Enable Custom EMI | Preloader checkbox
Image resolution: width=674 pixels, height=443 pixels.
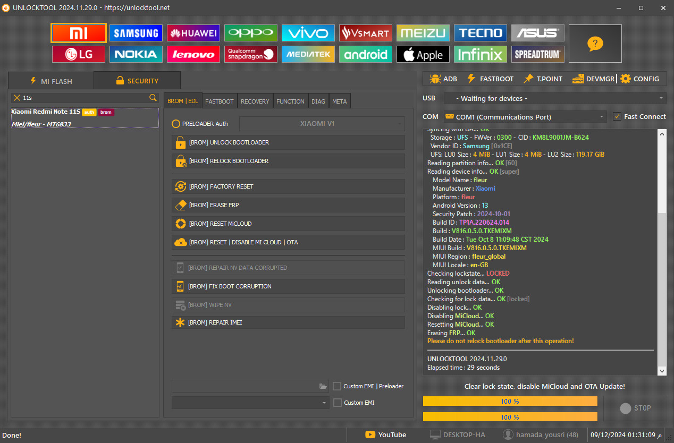coord(337,386)
